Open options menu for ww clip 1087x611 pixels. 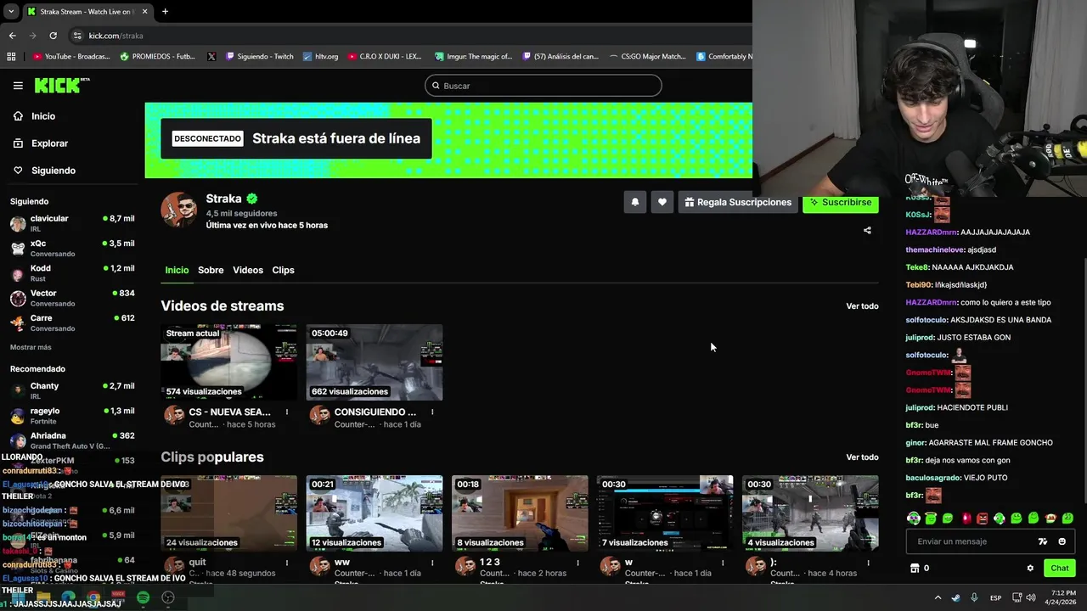coord(432,563)
